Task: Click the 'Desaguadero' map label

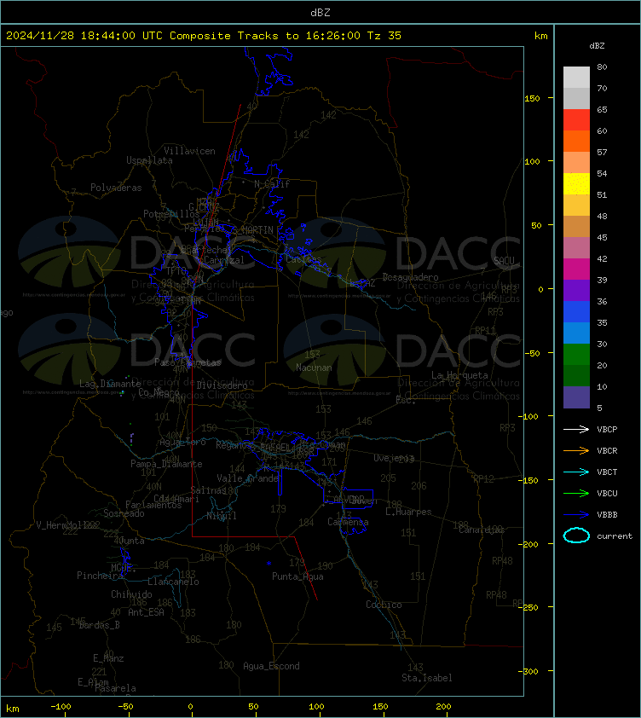Action: 410,277
